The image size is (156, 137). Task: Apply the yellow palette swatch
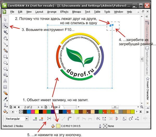pyautogui.click(x=37, y=112)
